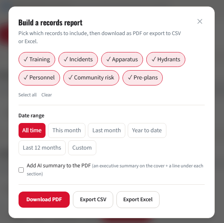Image resolution: width=224 pixels, height=223 pixels.
Task: Toggle the Incidents records chip
Action: pos(78,59)
